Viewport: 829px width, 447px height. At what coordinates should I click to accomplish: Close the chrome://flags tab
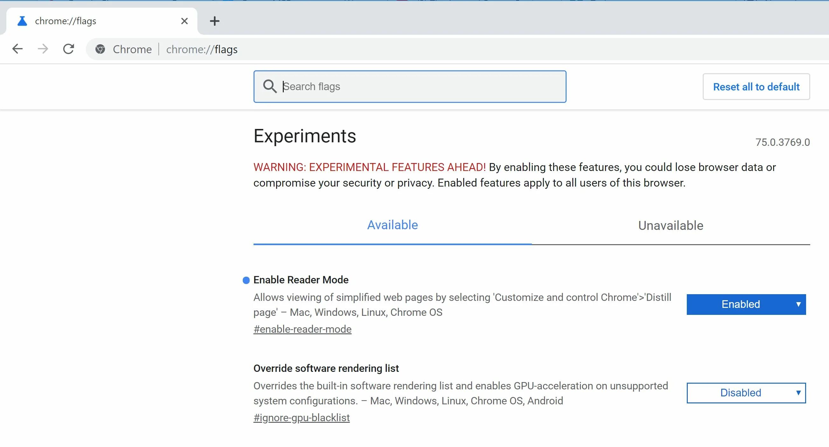[x=185, y=21]
